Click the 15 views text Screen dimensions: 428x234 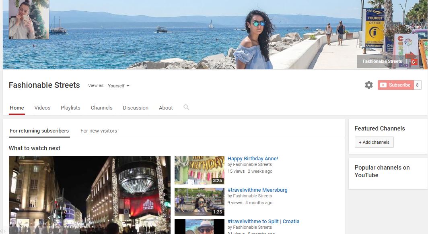[236, 172]
